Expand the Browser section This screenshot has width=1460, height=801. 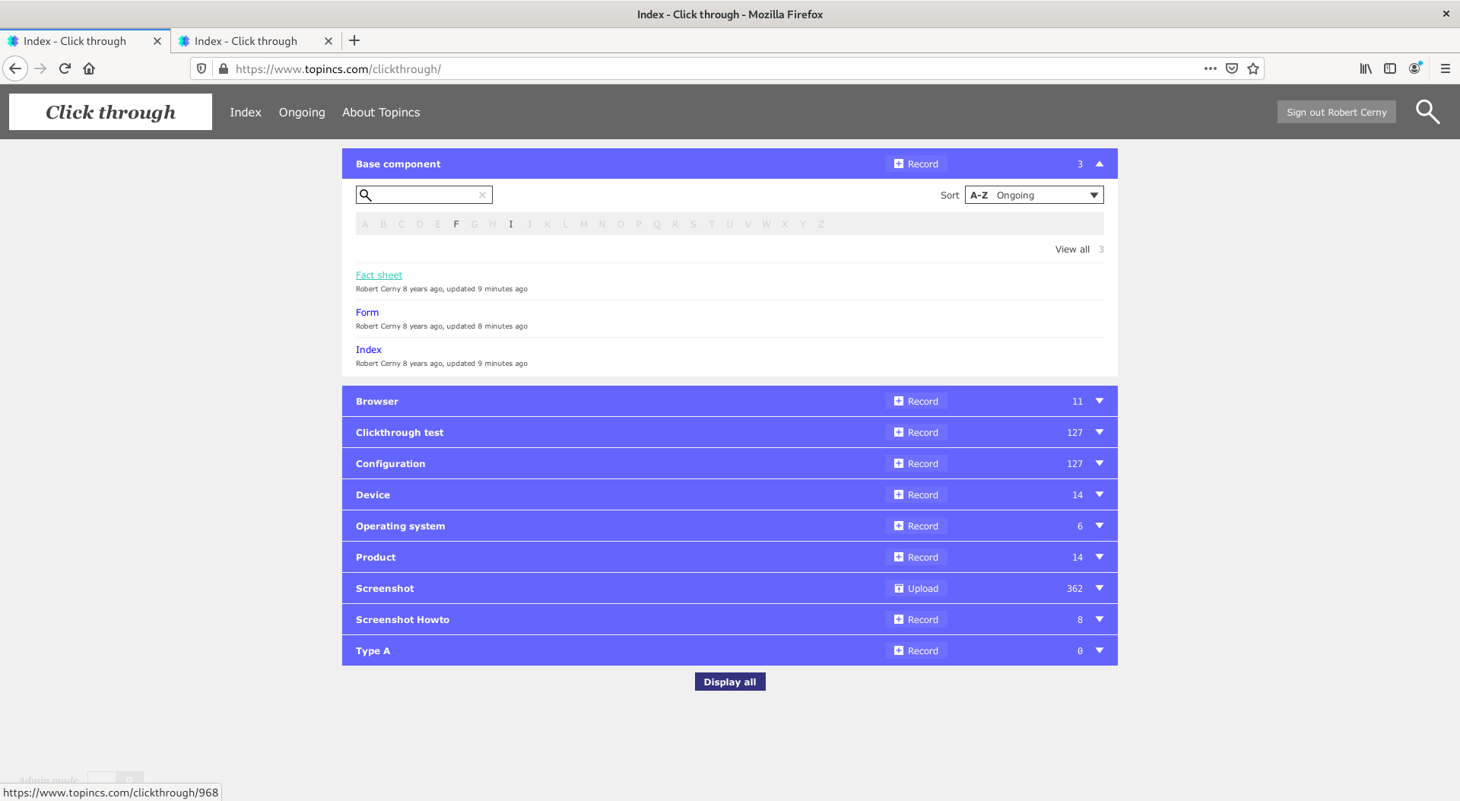[1099, 402]
